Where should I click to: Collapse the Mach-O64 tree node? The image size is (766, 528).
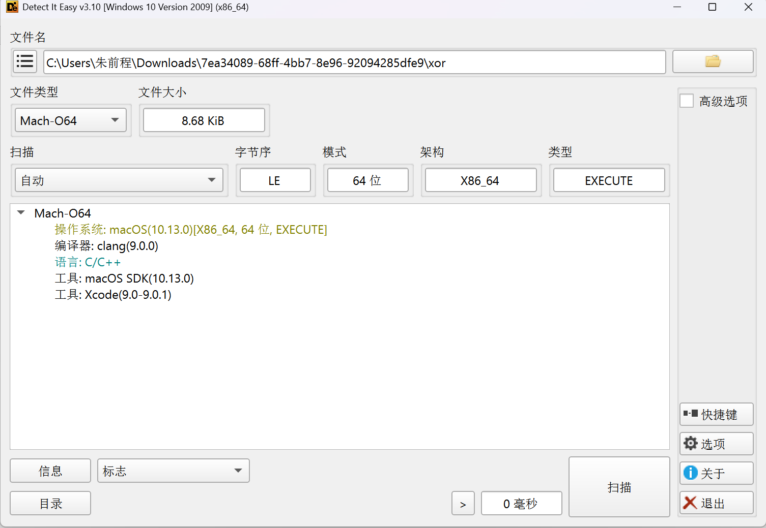coord(21,213)
